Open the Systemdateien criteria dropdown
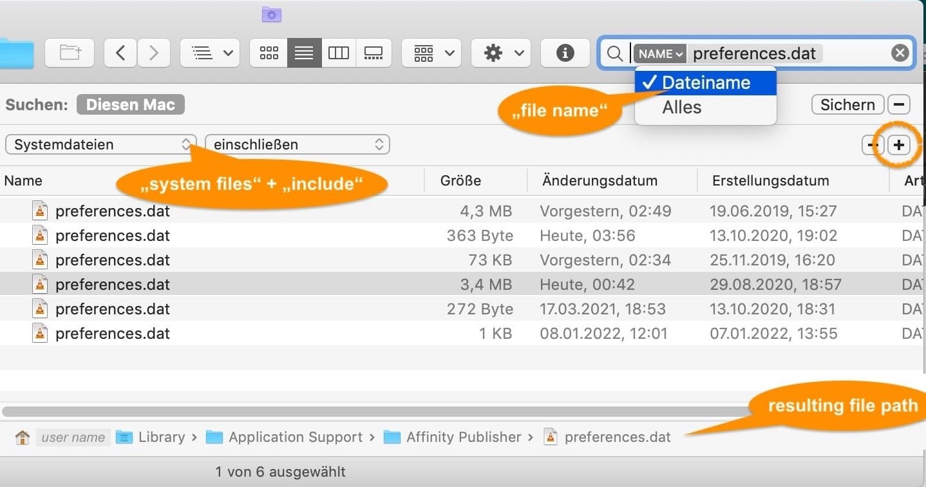The image size is (926, 487). click(100, 144)
